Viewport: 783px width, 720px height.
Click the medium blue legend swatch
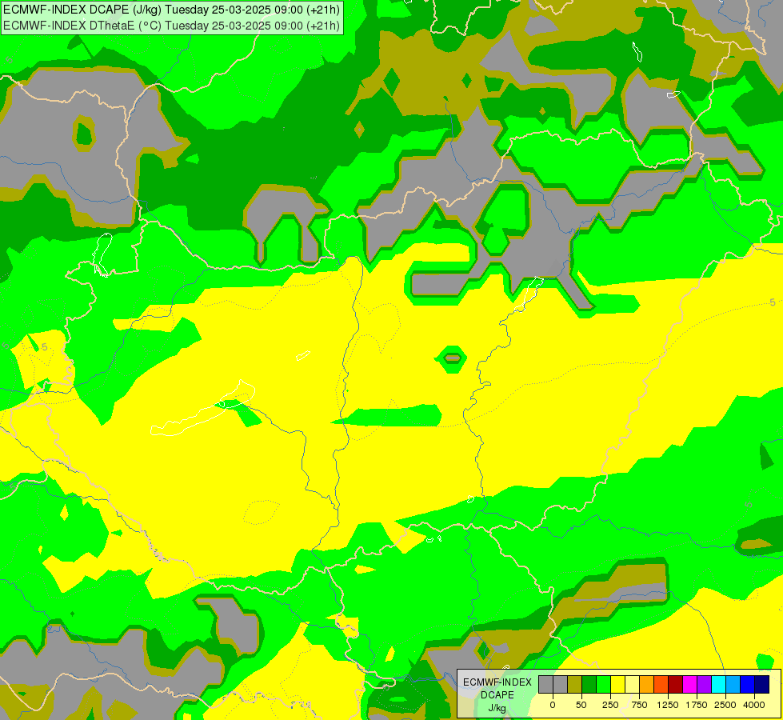(x=748, y=685)
